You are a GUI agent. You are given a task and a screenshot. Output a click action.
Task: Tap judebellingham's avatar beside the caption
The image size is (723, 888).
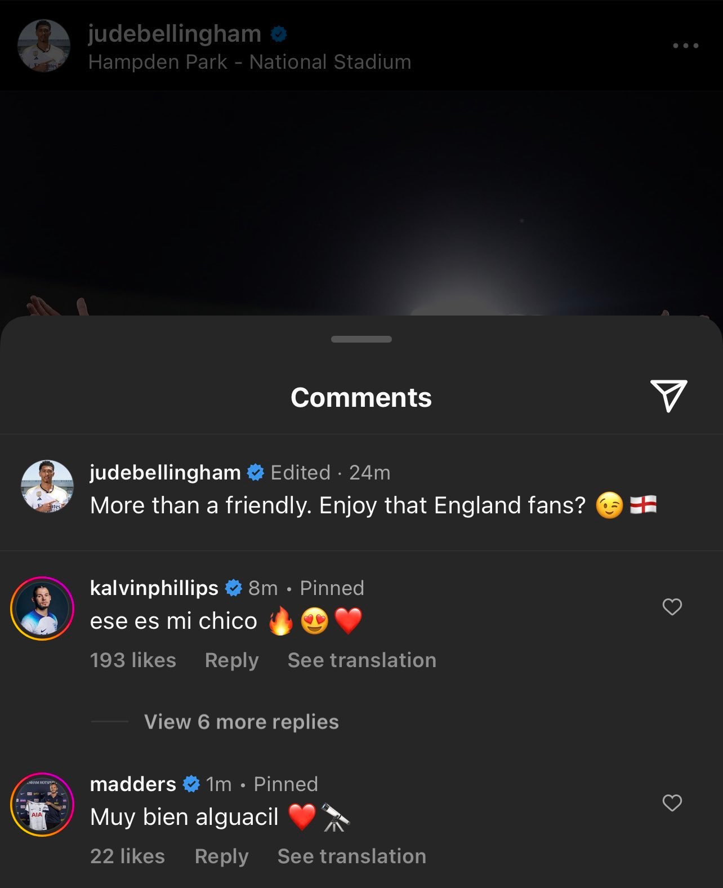click(x=47, y=486)
